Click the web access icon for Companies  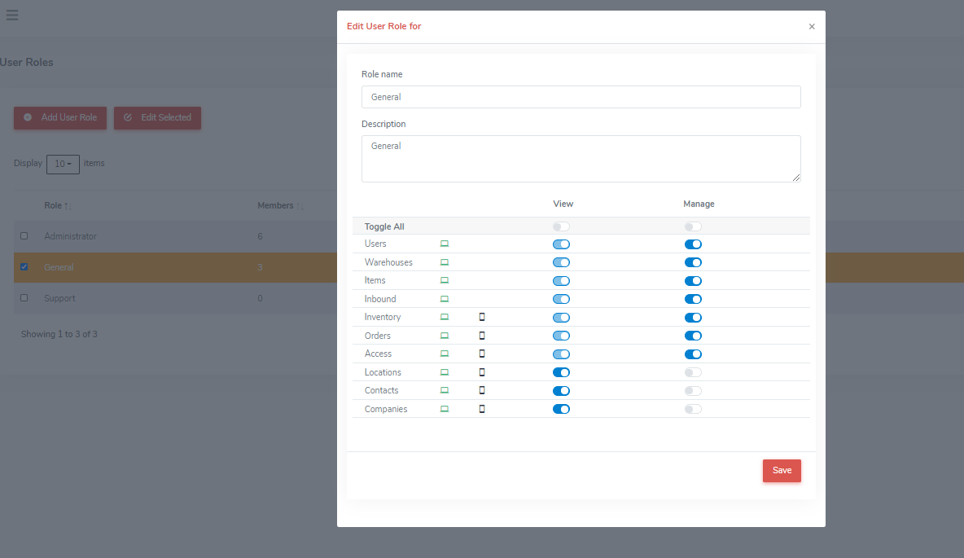pyautogui.click(x=445, y=408)
